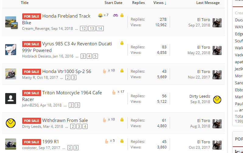Sort threads by Views column header
This screenshot has height=153, width=243.
pos(160,3)
